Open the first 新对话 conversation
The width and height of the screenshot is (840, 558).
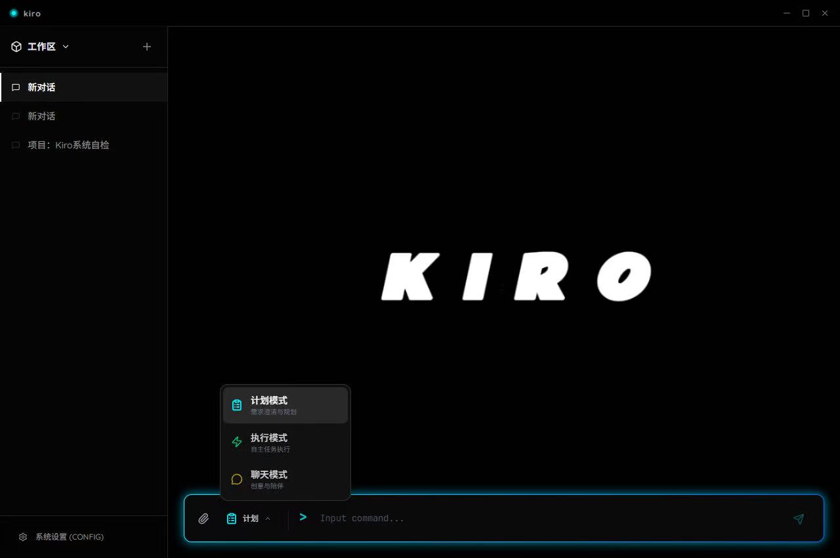tap(41, 87)
